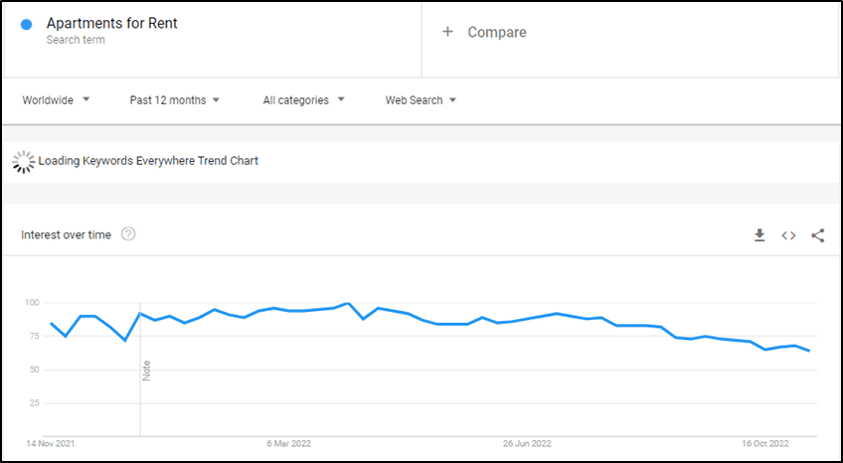The width and height of the screenshot is (843, 463).
Task: Share the interest over time chart
Action: coord(817,235)
